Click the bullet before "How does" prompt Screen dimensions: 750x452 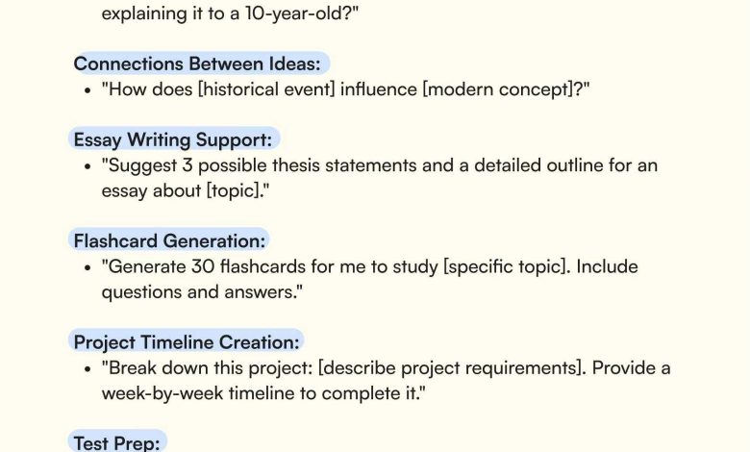[x=88, y=89]
